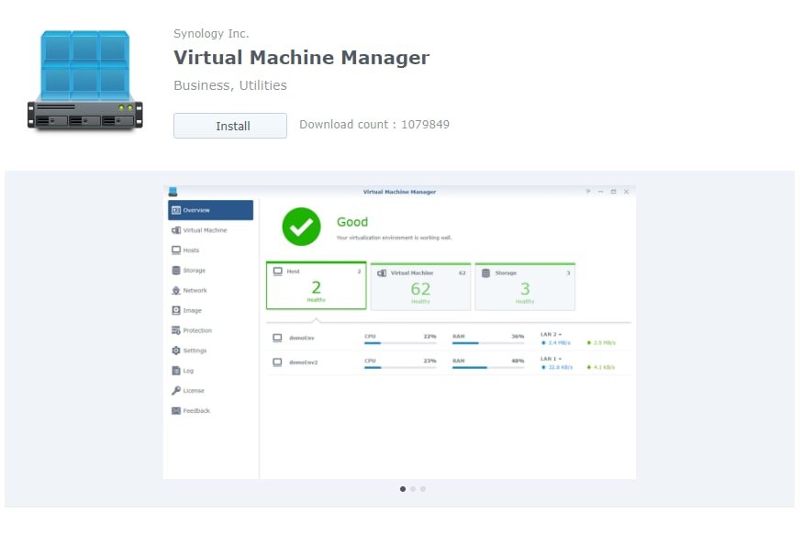
Task: Click the green Good status checkmark icon
Action: 301,227
